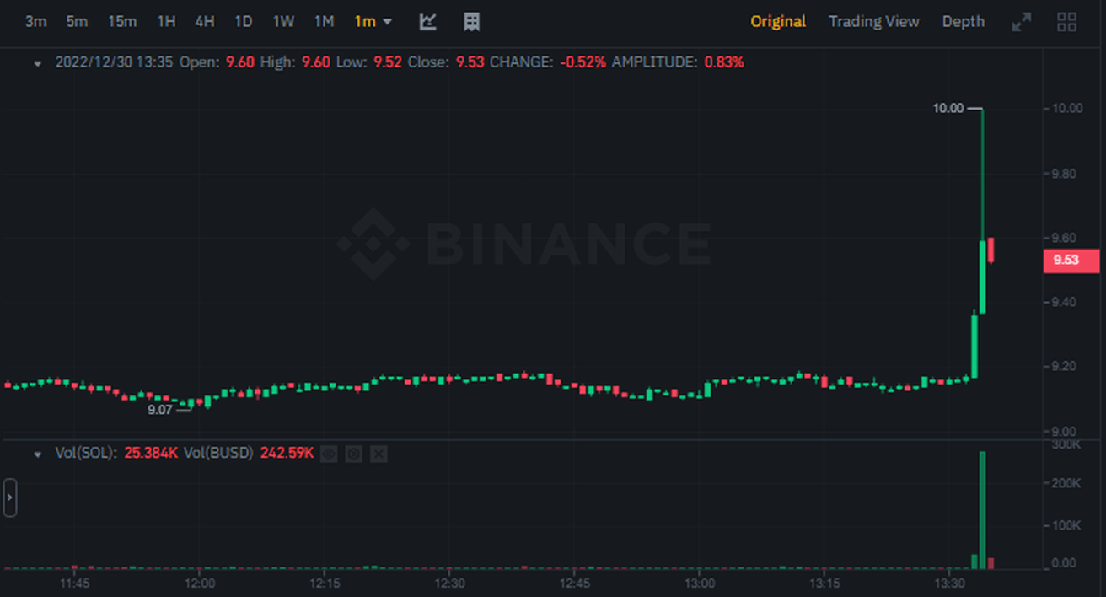Screen dimensions: 1106x597
Task: Hide the volume indicator with eye icon
Action: coord(330,454)
